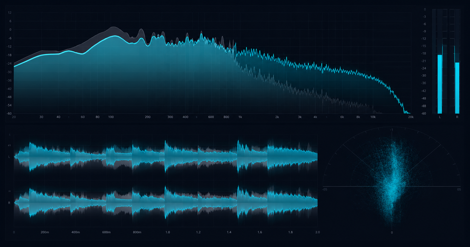Click the right channel waveform display
Viewport: 470px width, 247px height.
(x=166, y=203)
